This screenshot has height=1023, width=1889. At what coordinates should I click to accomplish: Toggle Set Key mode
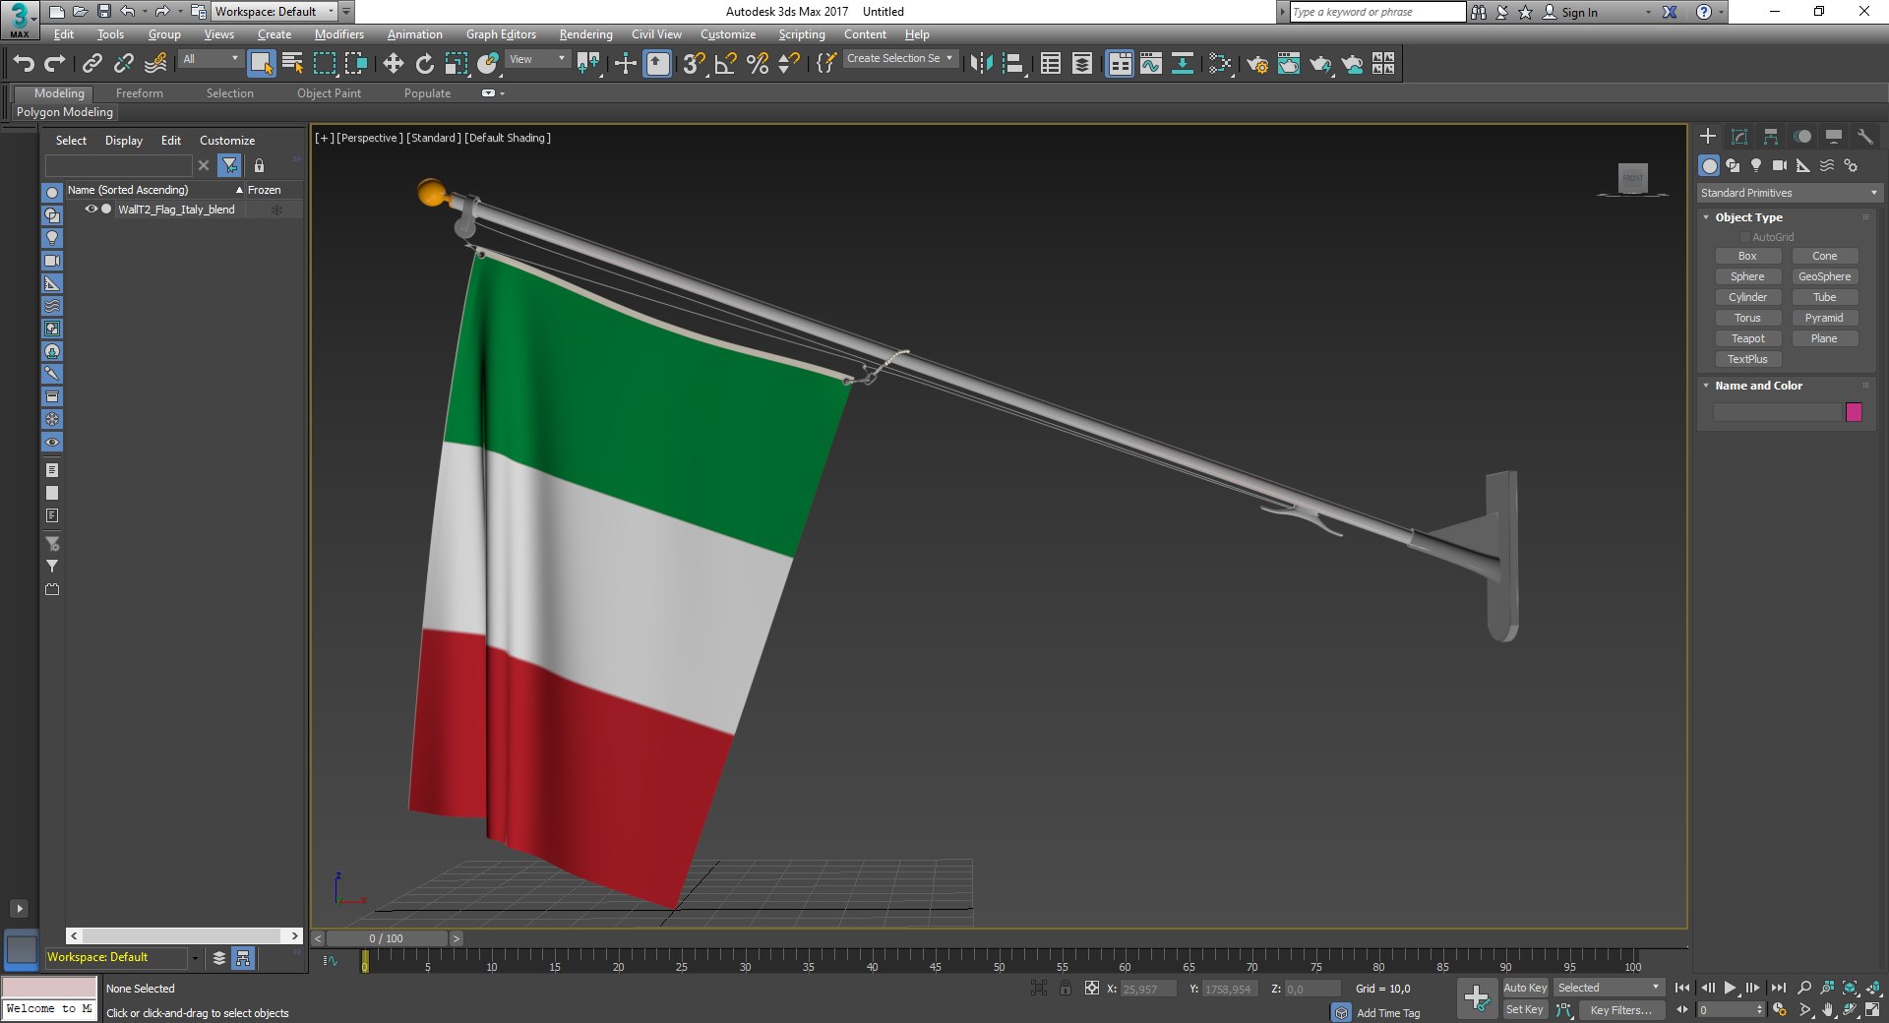[x=1525, y=1009]
